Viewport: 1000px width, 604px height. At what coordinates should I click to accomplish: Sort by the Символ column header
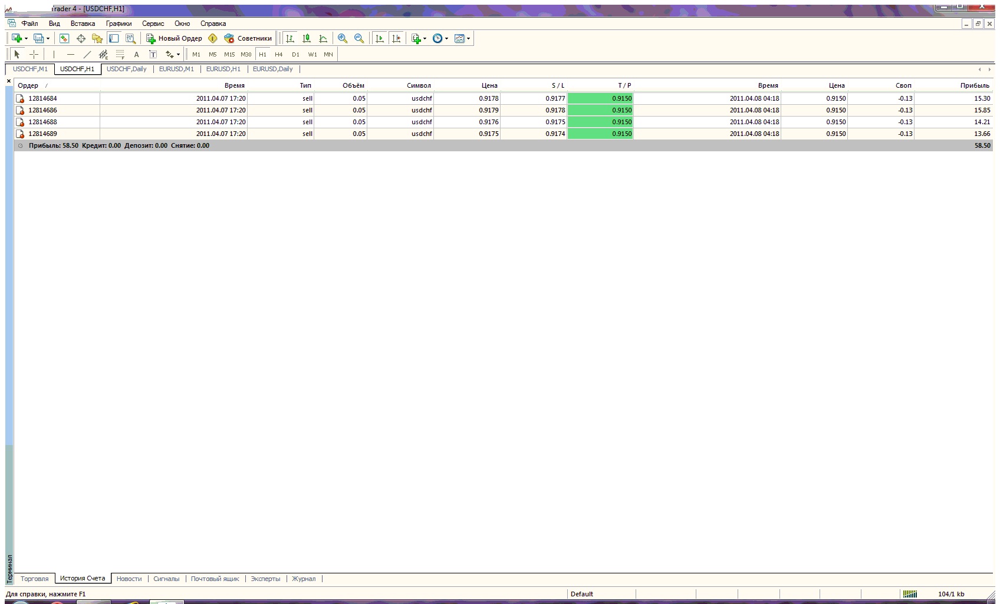[419, 85]
